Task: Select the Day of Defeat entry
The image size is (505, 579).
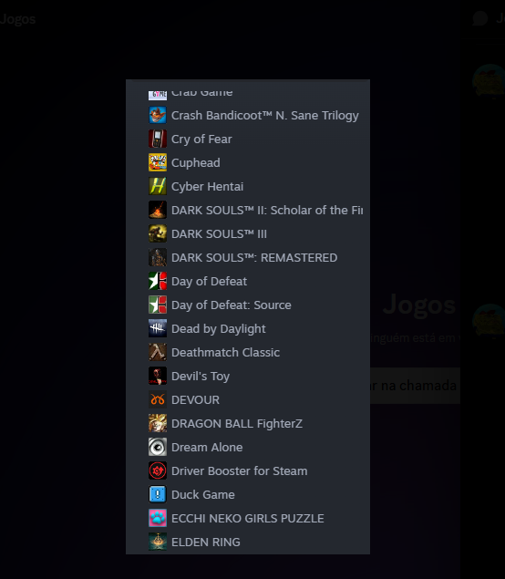Action: 248,281
